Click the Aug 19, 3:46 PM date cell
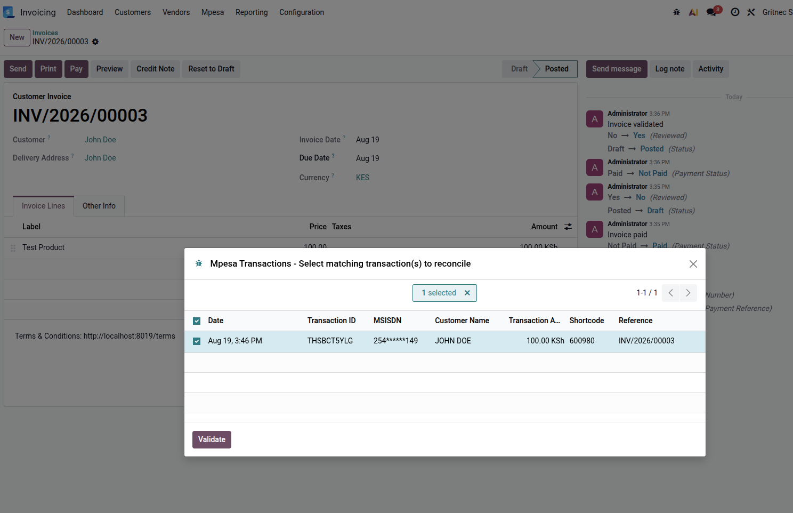Screen dimensions: 793x513 [x=235, y=341]
